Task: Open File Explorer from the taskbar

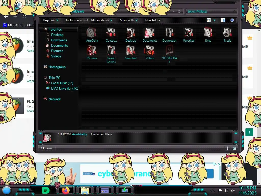Action: [85, 191]
